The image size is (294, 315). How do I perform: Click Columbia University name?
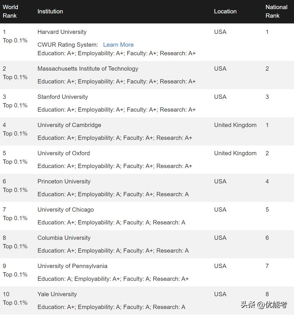click(64, 238)
